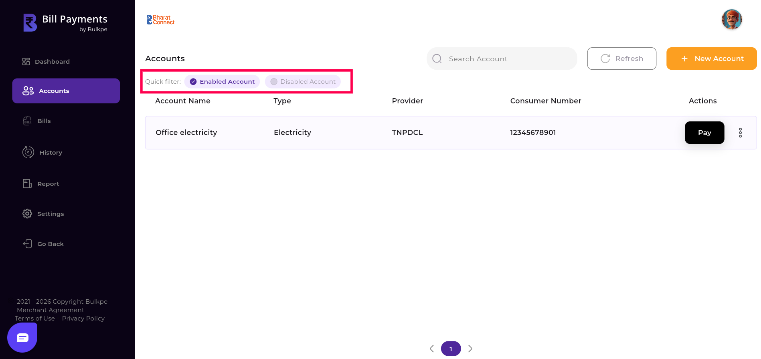Open the user profile avatar

[731, 20]
